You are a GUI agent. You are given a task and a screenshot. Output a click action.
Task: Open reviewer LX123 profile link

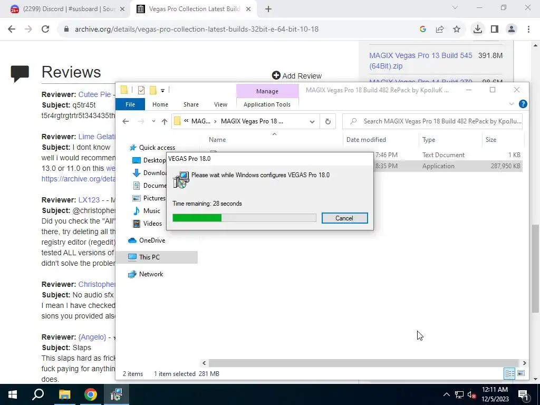[x=89, y=200]
